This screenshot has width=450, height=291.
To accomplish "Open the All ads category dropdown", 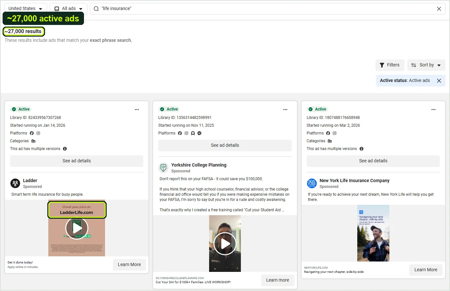I will [68, 8].
